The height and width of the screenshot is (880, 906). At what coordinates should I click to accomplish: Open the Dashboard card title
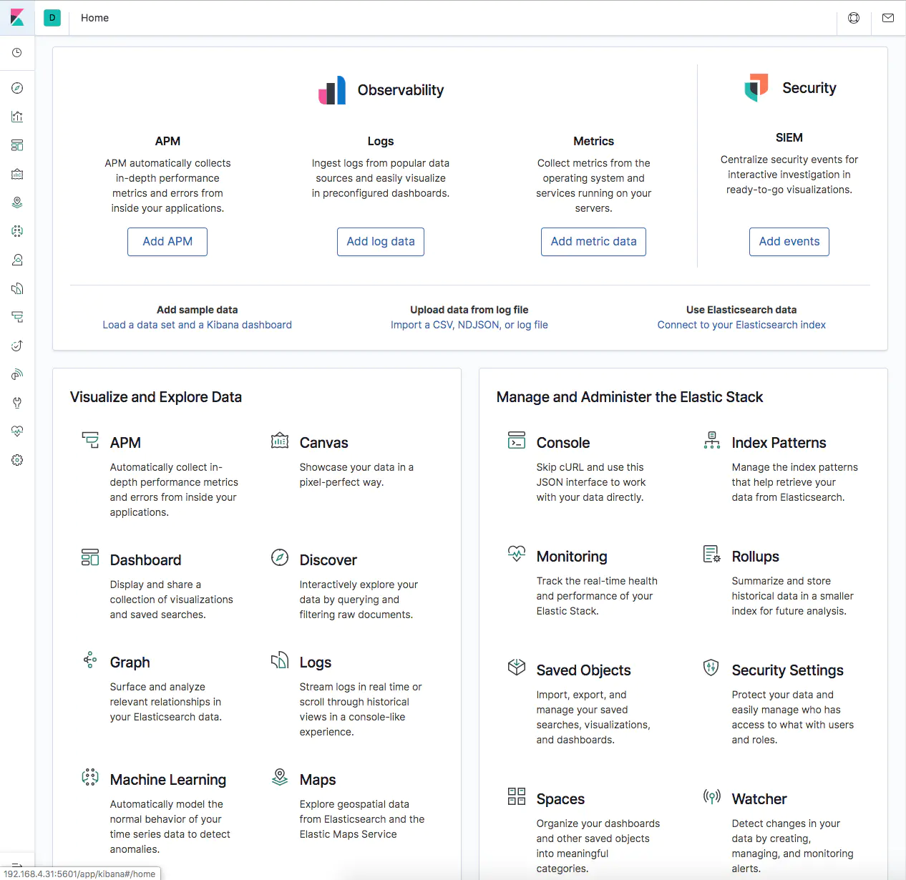[x=145, y=560]
